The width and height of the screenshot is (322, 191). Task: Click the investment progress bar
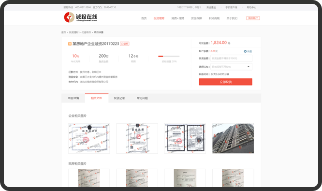point(169,56)
